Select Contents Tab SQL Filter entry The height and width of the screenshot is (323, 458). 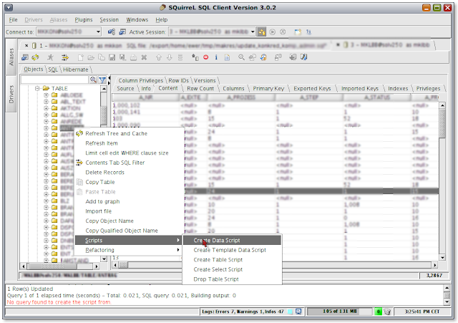click(129, 163)
